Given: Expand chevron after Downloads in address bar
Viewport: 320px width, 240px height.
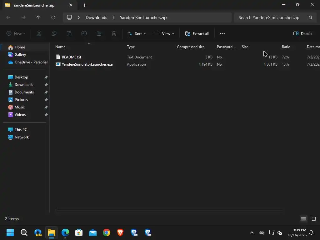Looking at the screenshot, I should tap(113, 17).
